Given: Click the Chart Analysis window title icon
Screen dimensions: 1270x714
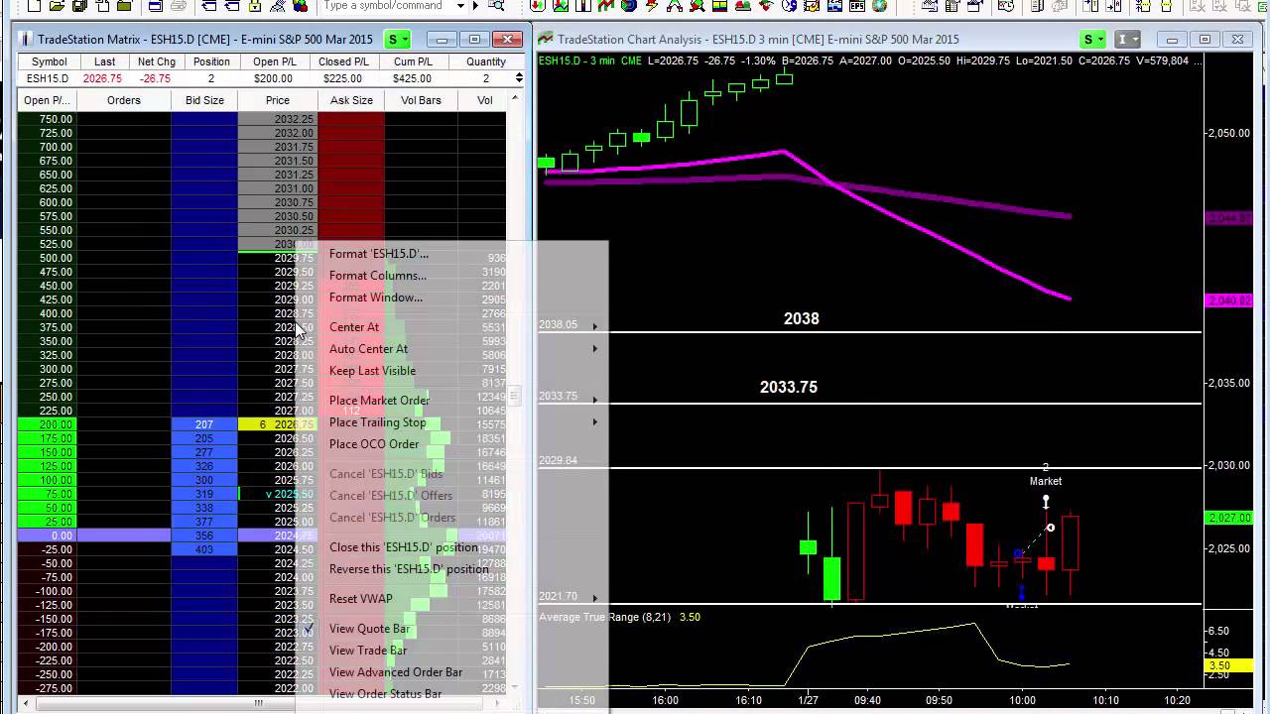Looking at the screenshot, I should click(x=546, y=40).
